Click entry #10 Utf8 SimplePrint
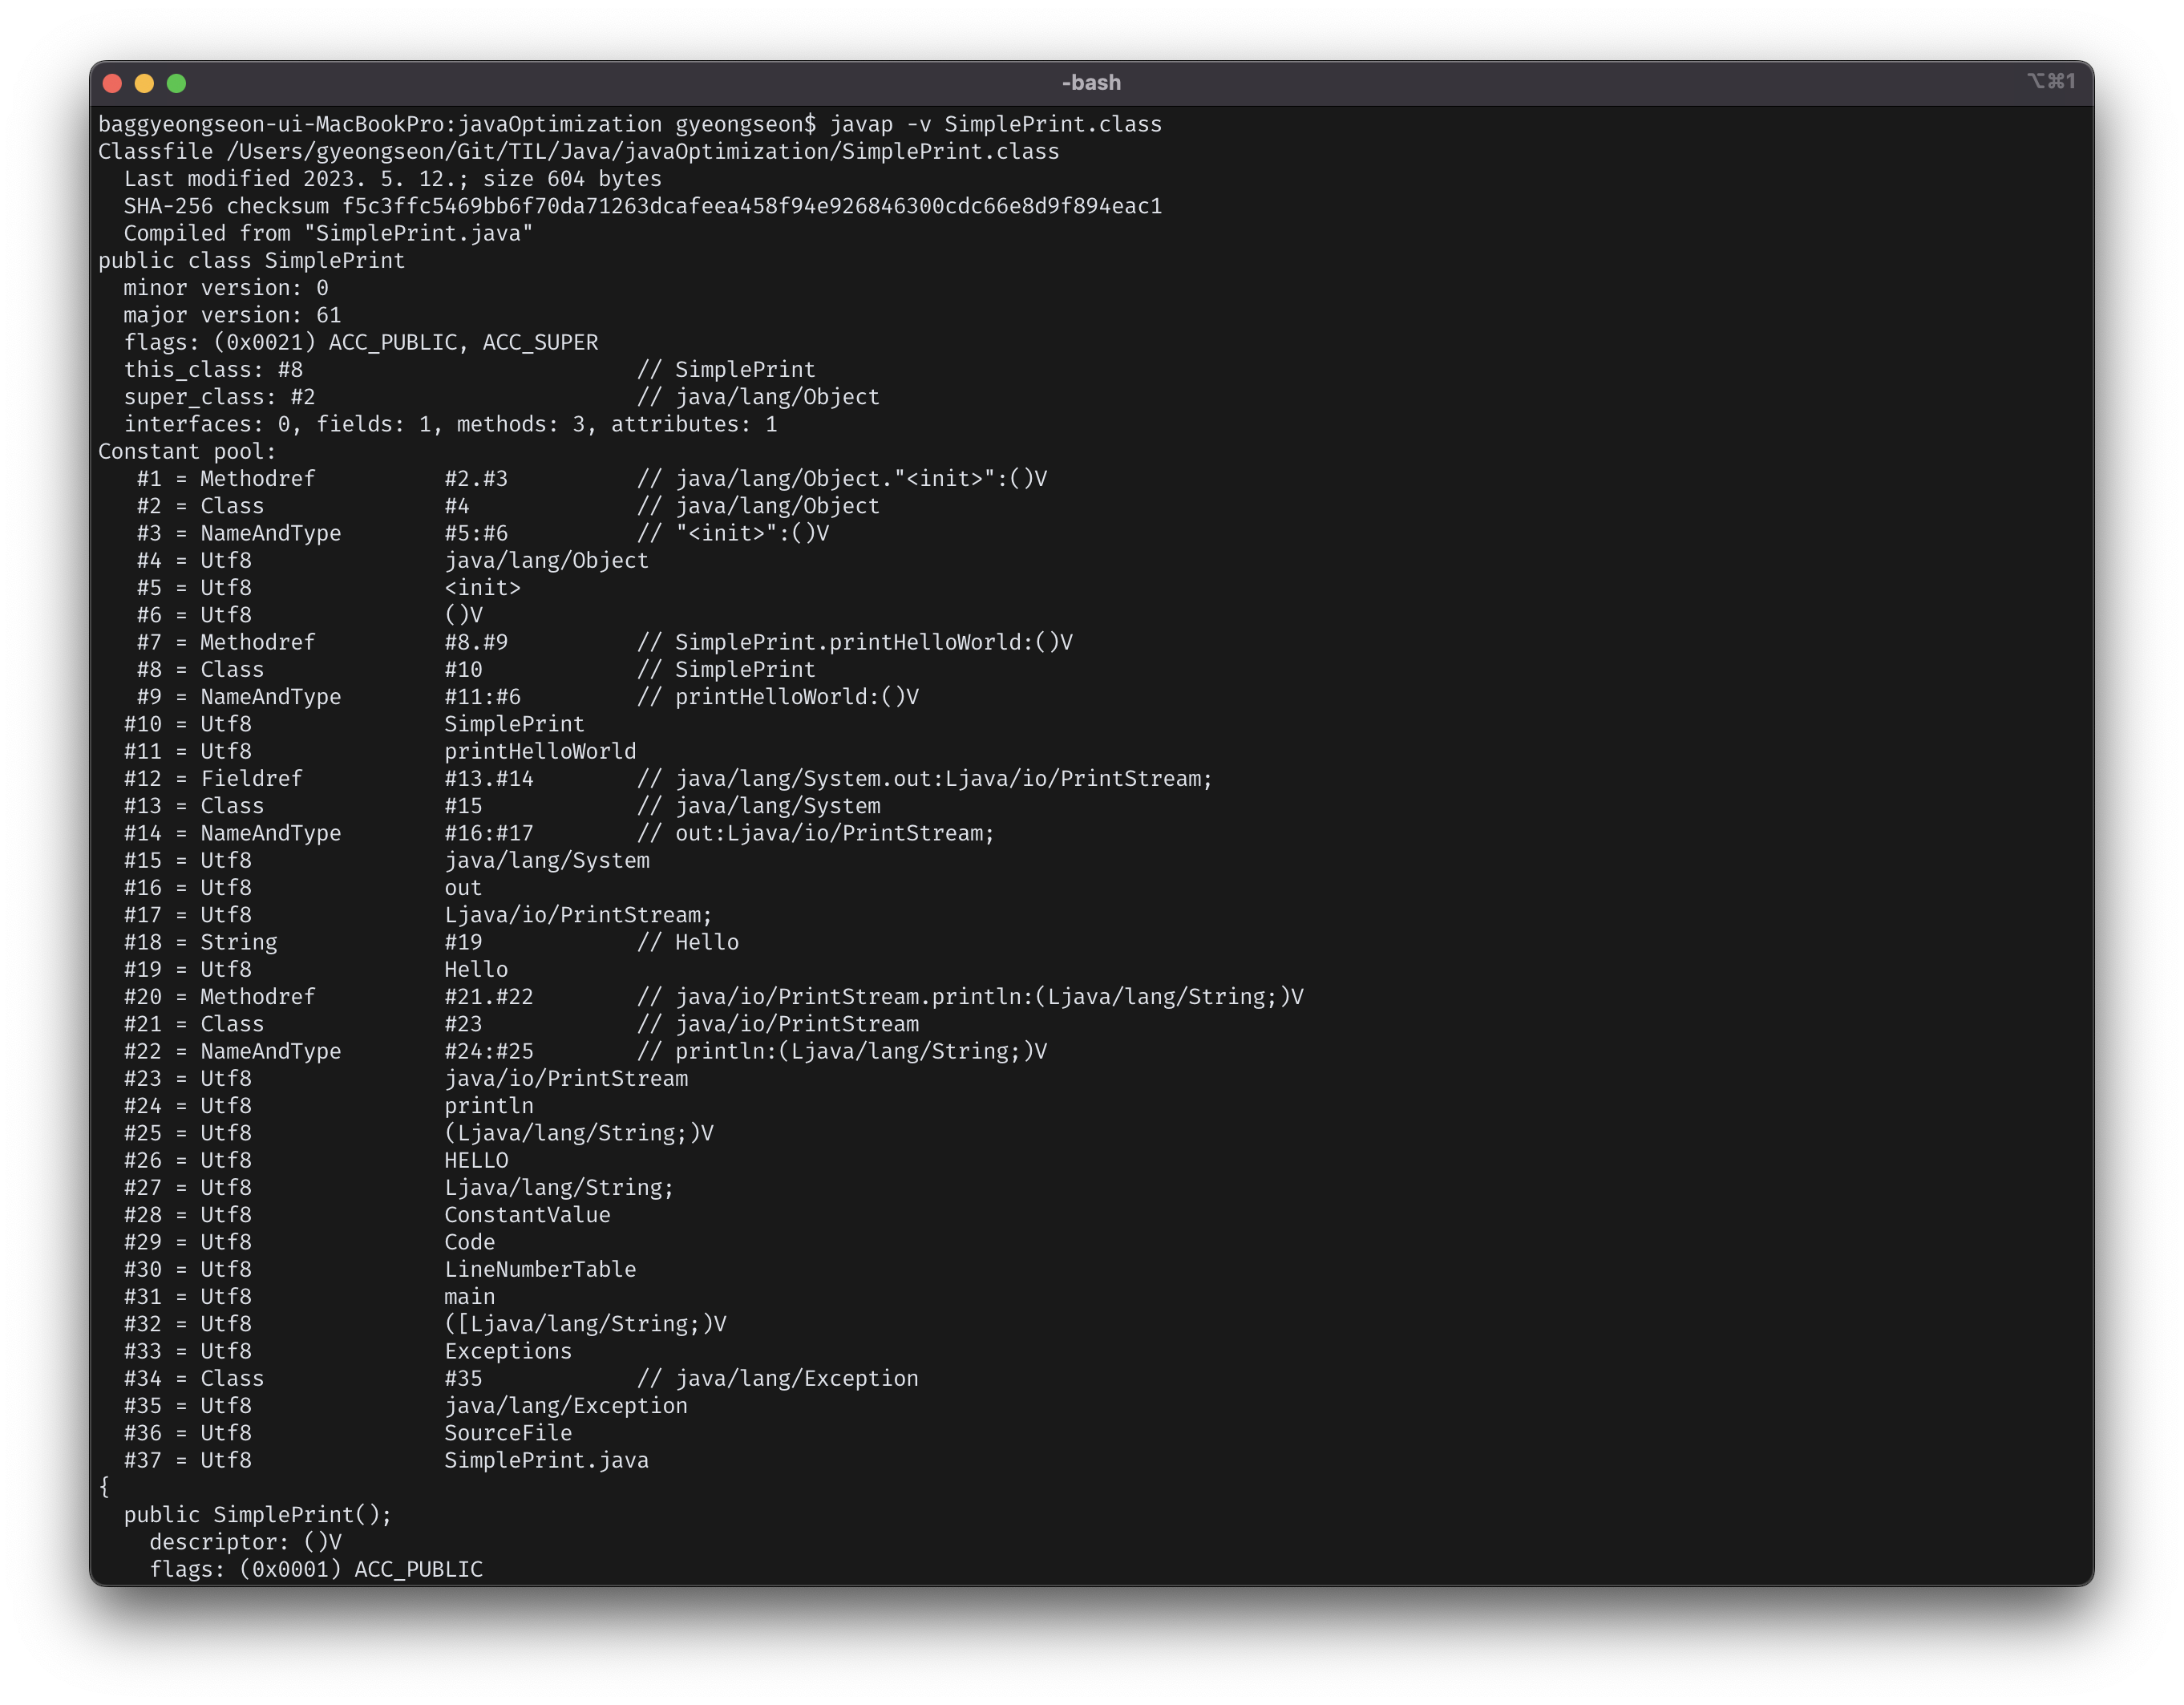The image size is (2184, 1705). point(354,724)
